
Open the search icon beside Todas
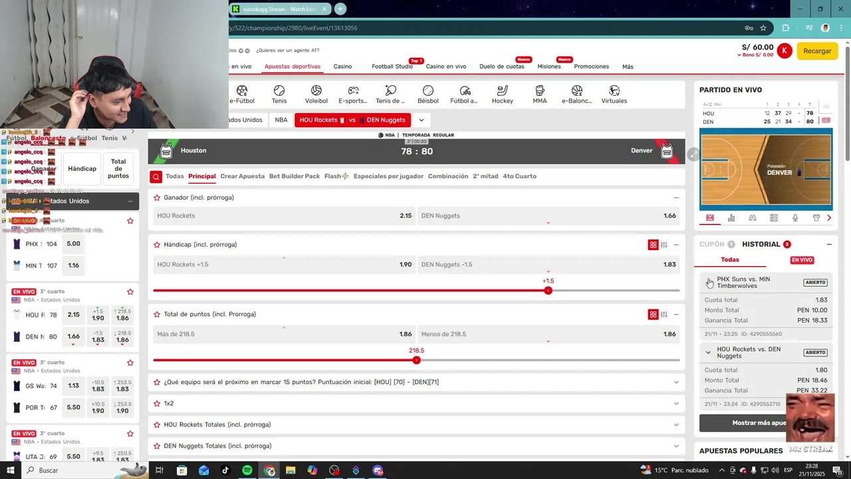point(156,176)
